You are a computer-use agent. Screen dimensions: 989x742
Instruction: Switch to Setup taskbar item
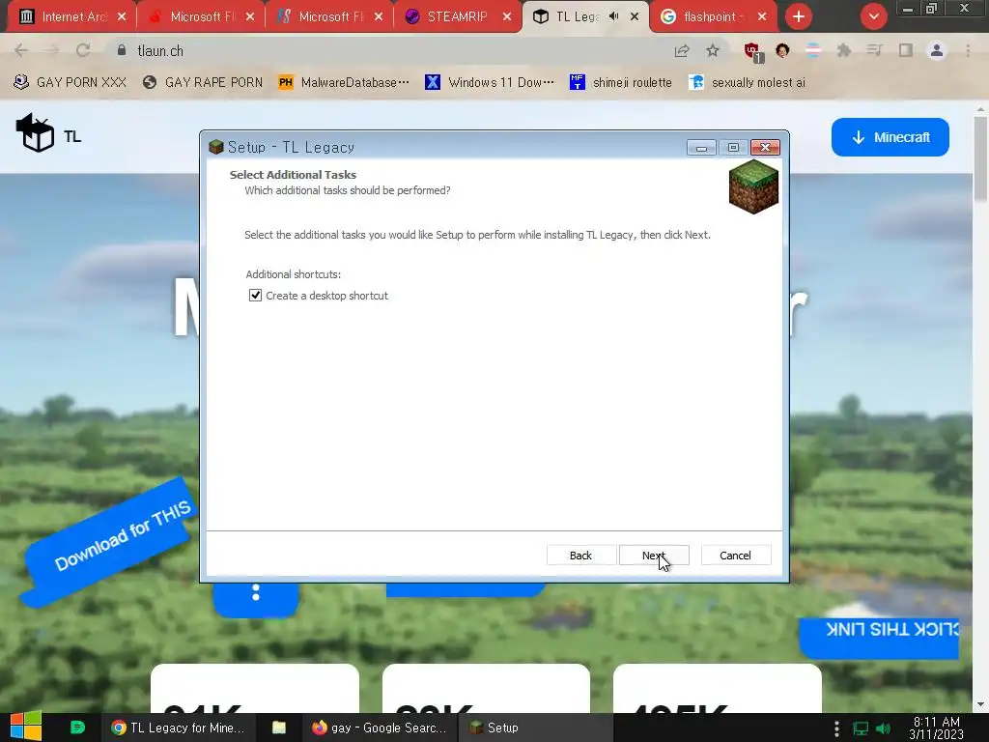click(x=536, y=728)
